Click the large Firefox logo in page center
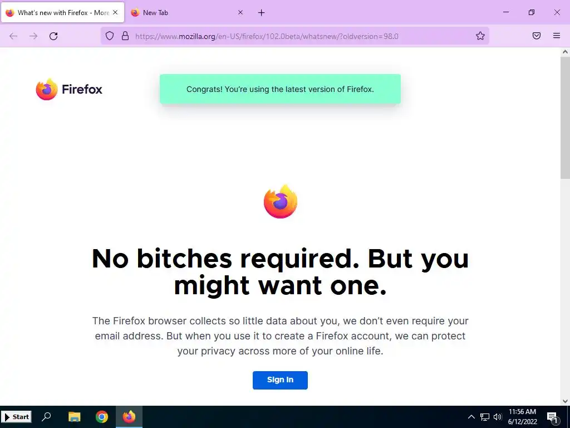This screenshot has height=428, width=570. pyautogui.click(x=281, y=202)
